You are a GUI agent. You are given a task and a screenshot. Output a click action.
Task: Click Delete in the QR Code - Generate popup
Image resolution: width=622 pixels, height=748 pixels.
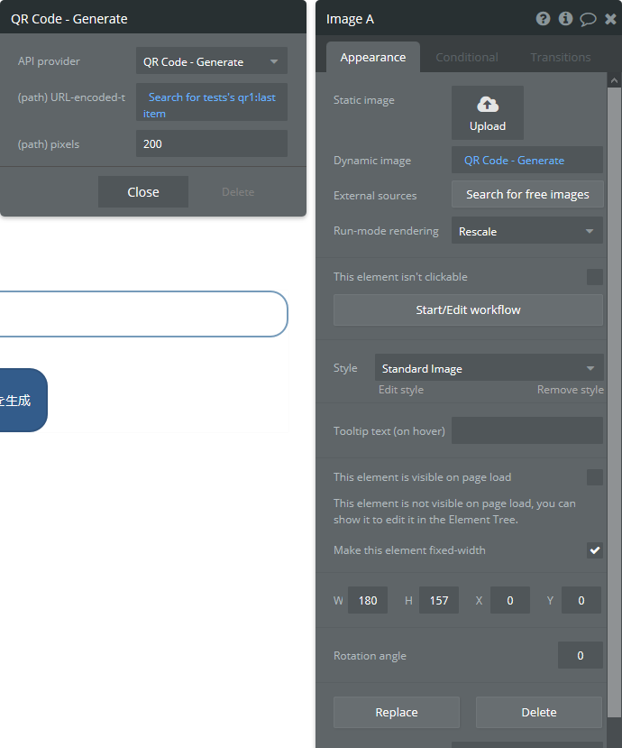(238, 192)
